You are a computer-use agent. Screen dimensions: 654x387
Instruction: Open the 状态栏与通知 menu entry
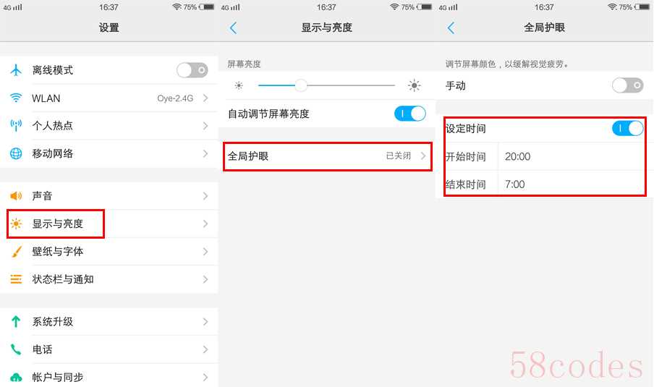coord(109,279)
